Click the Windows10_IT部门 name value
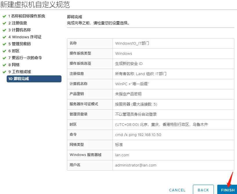 click(132, 43)
